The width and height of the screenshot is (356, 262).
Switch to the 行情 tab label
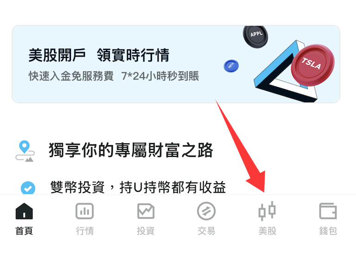(85, 231)
